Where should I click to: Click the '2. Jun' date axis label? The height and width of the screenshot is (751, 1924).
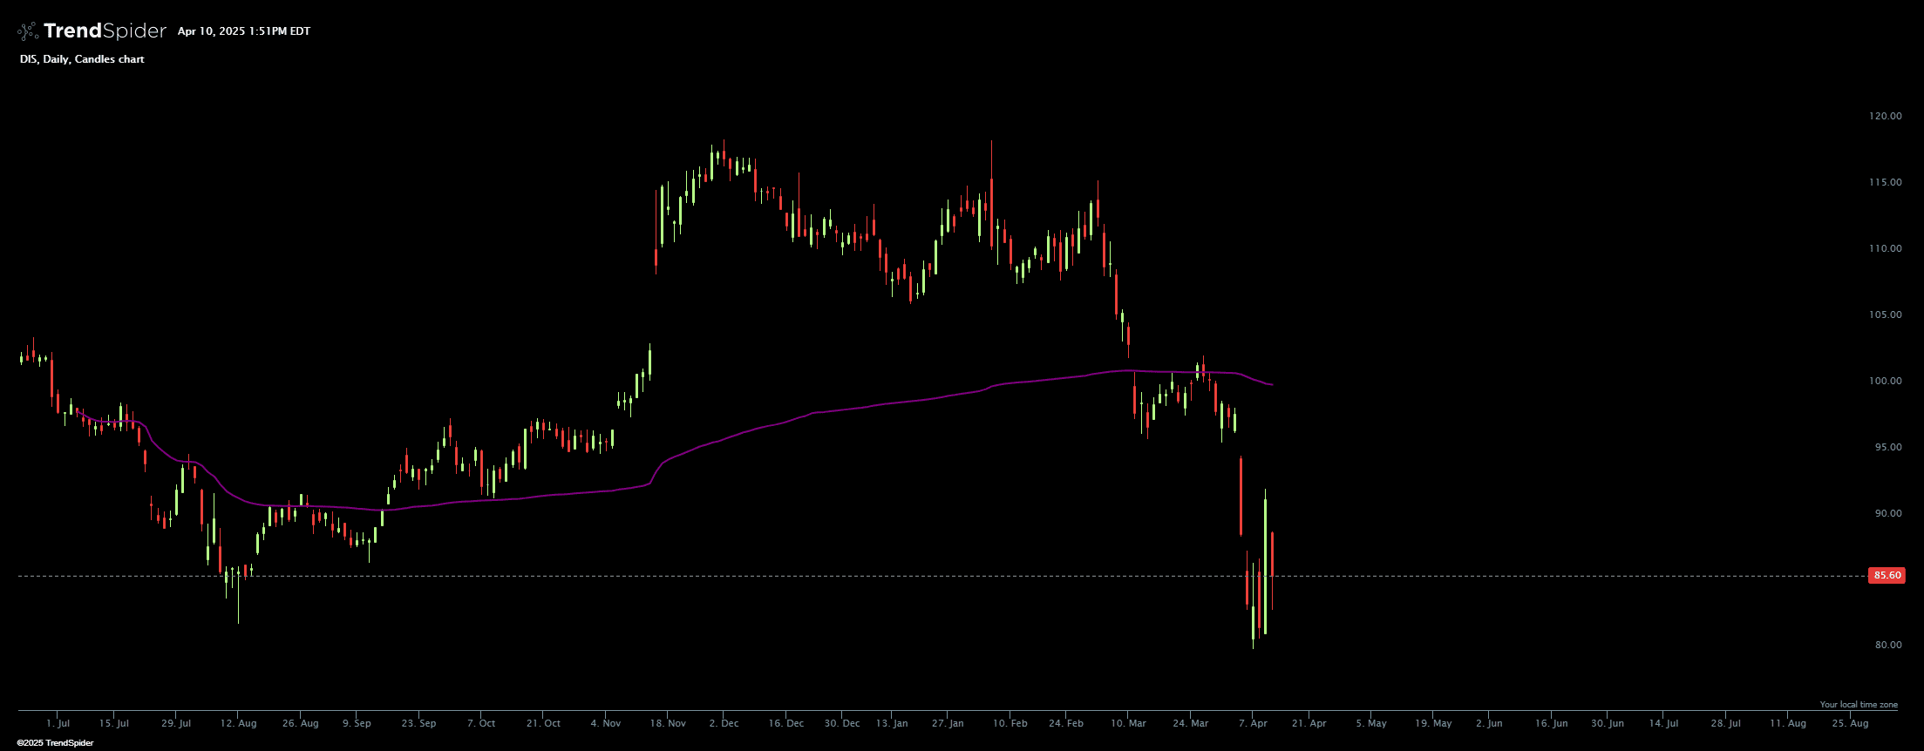(1489, 723)
